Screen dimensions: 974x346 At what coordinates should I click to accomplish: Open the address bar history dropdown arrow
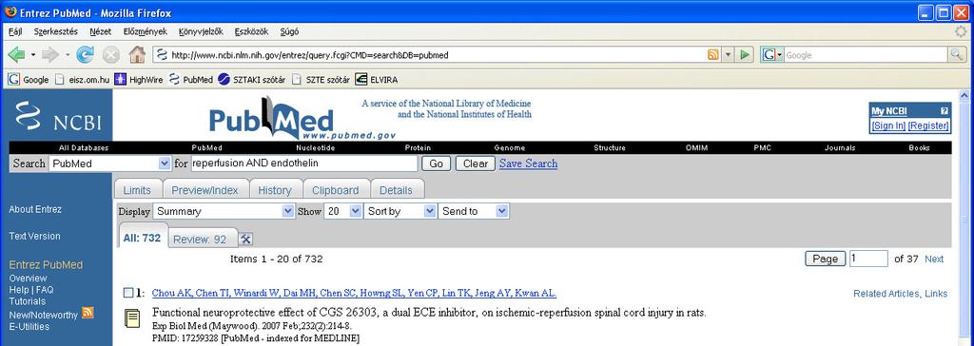(x=728, y=55)
